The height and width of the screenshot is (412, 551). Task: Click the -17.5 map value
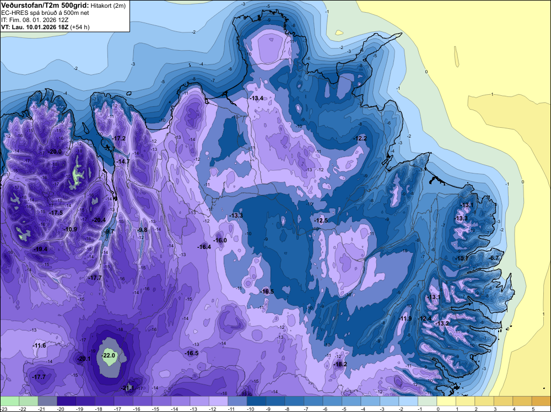[56, 213]
